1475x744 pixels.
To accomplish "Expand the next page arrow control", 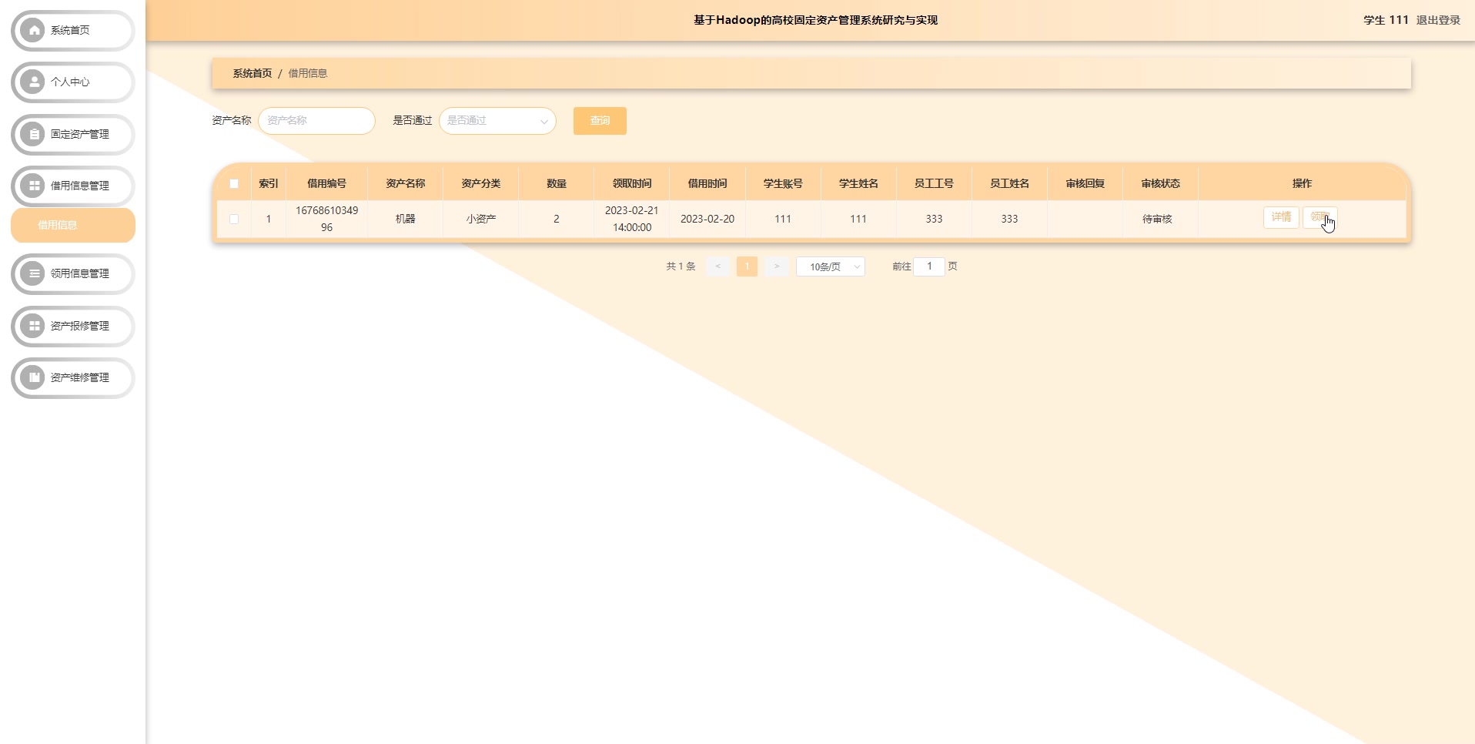I will (777, 266).
